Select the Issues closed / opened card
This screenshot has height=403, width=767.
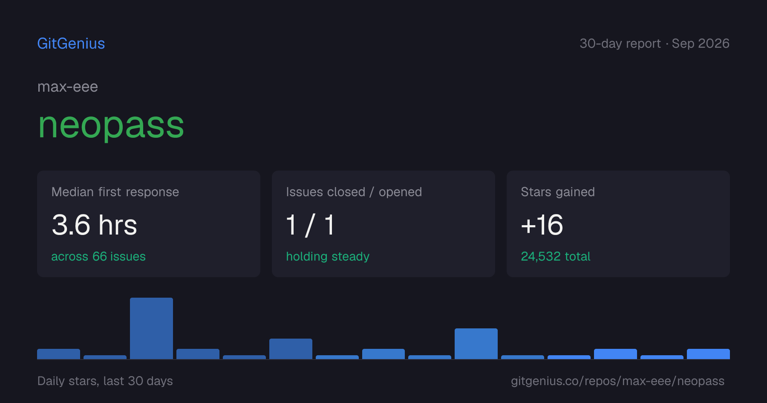tap(383, 224)
